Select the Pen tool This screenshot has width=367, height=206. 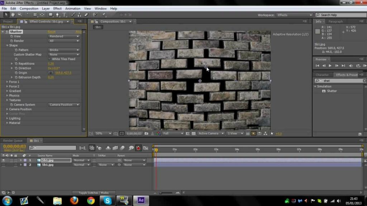57,15
